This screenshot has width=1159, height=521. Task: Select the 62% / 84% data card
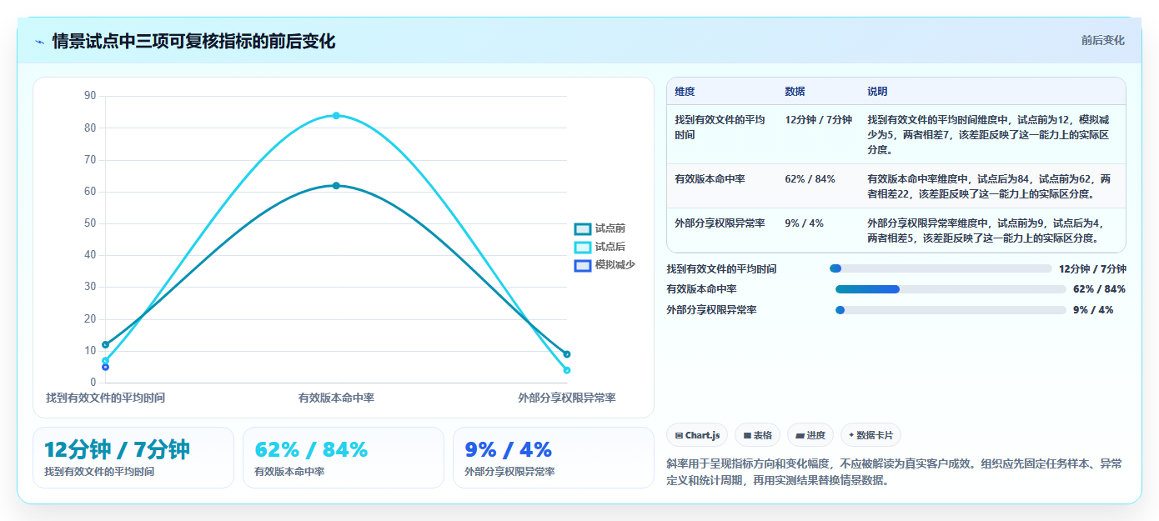(x=344, y=458)
